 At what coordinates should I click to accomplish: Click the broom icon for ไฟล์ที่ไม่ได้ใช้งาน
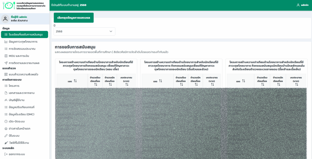click(x=6, y=143)
